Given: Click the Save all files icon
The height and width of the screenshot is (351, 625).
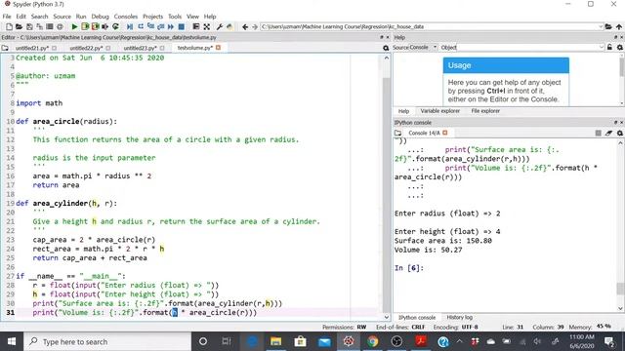Looking at the screenshot, I should tap(39, 26).
